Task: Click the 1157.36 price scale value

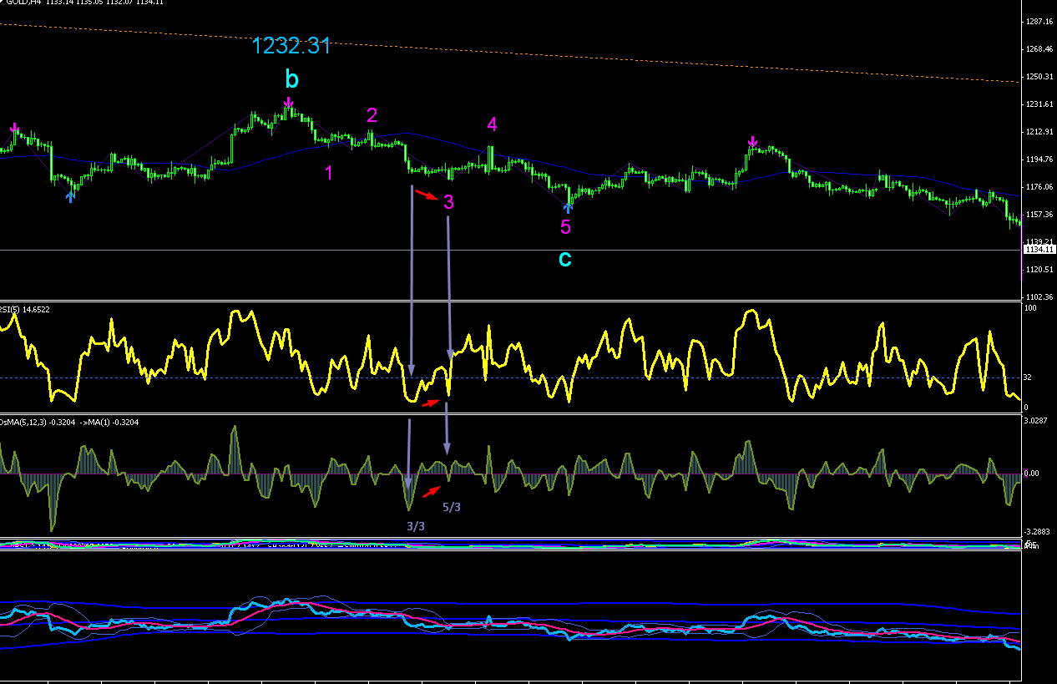Action: (x=1039, y=214)
